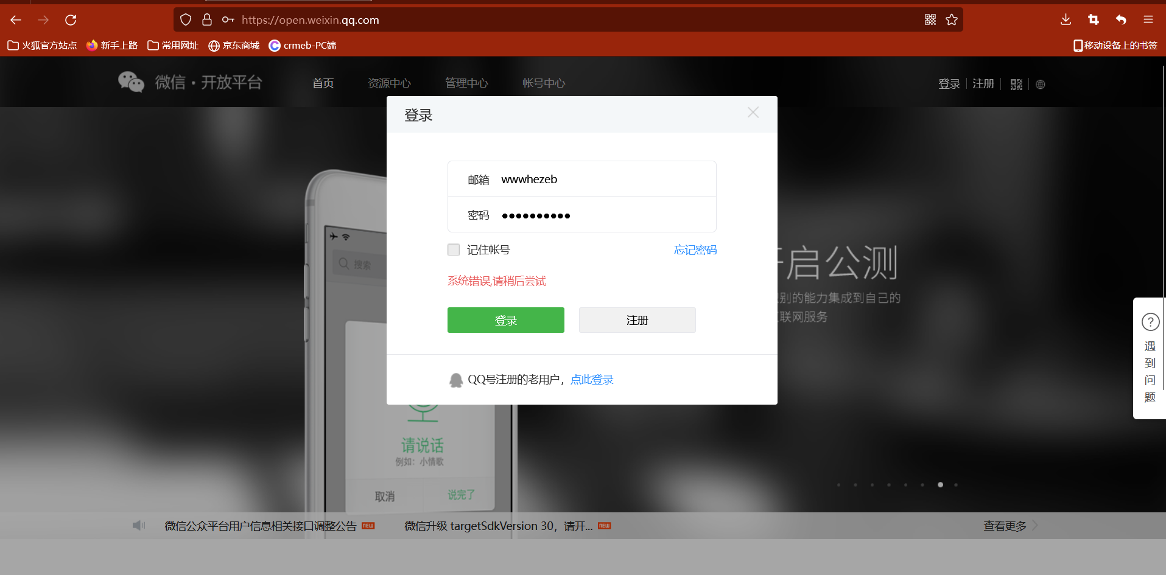Close the 登录 dialog
The width and height of the screenshot is (1166, 575).
753,113
